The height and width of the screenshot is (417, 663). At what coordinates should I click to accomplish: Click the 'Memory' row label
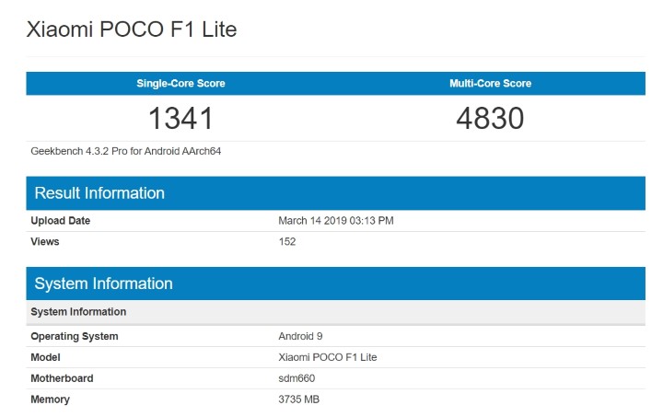(x=50, y=400)
